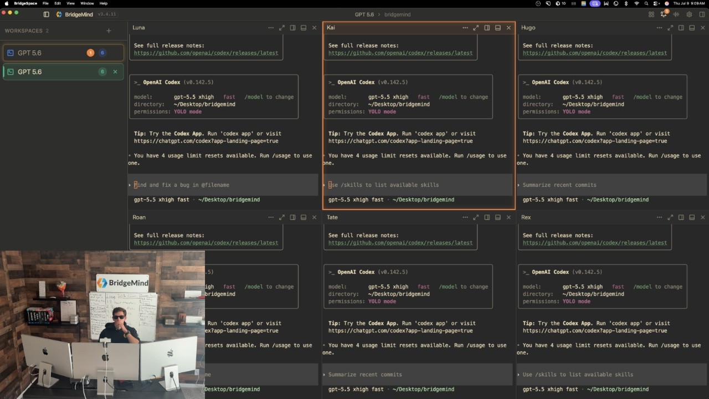Click the Wi-Fi icon in menu bar
709x399 pixels.
[636, 3]
